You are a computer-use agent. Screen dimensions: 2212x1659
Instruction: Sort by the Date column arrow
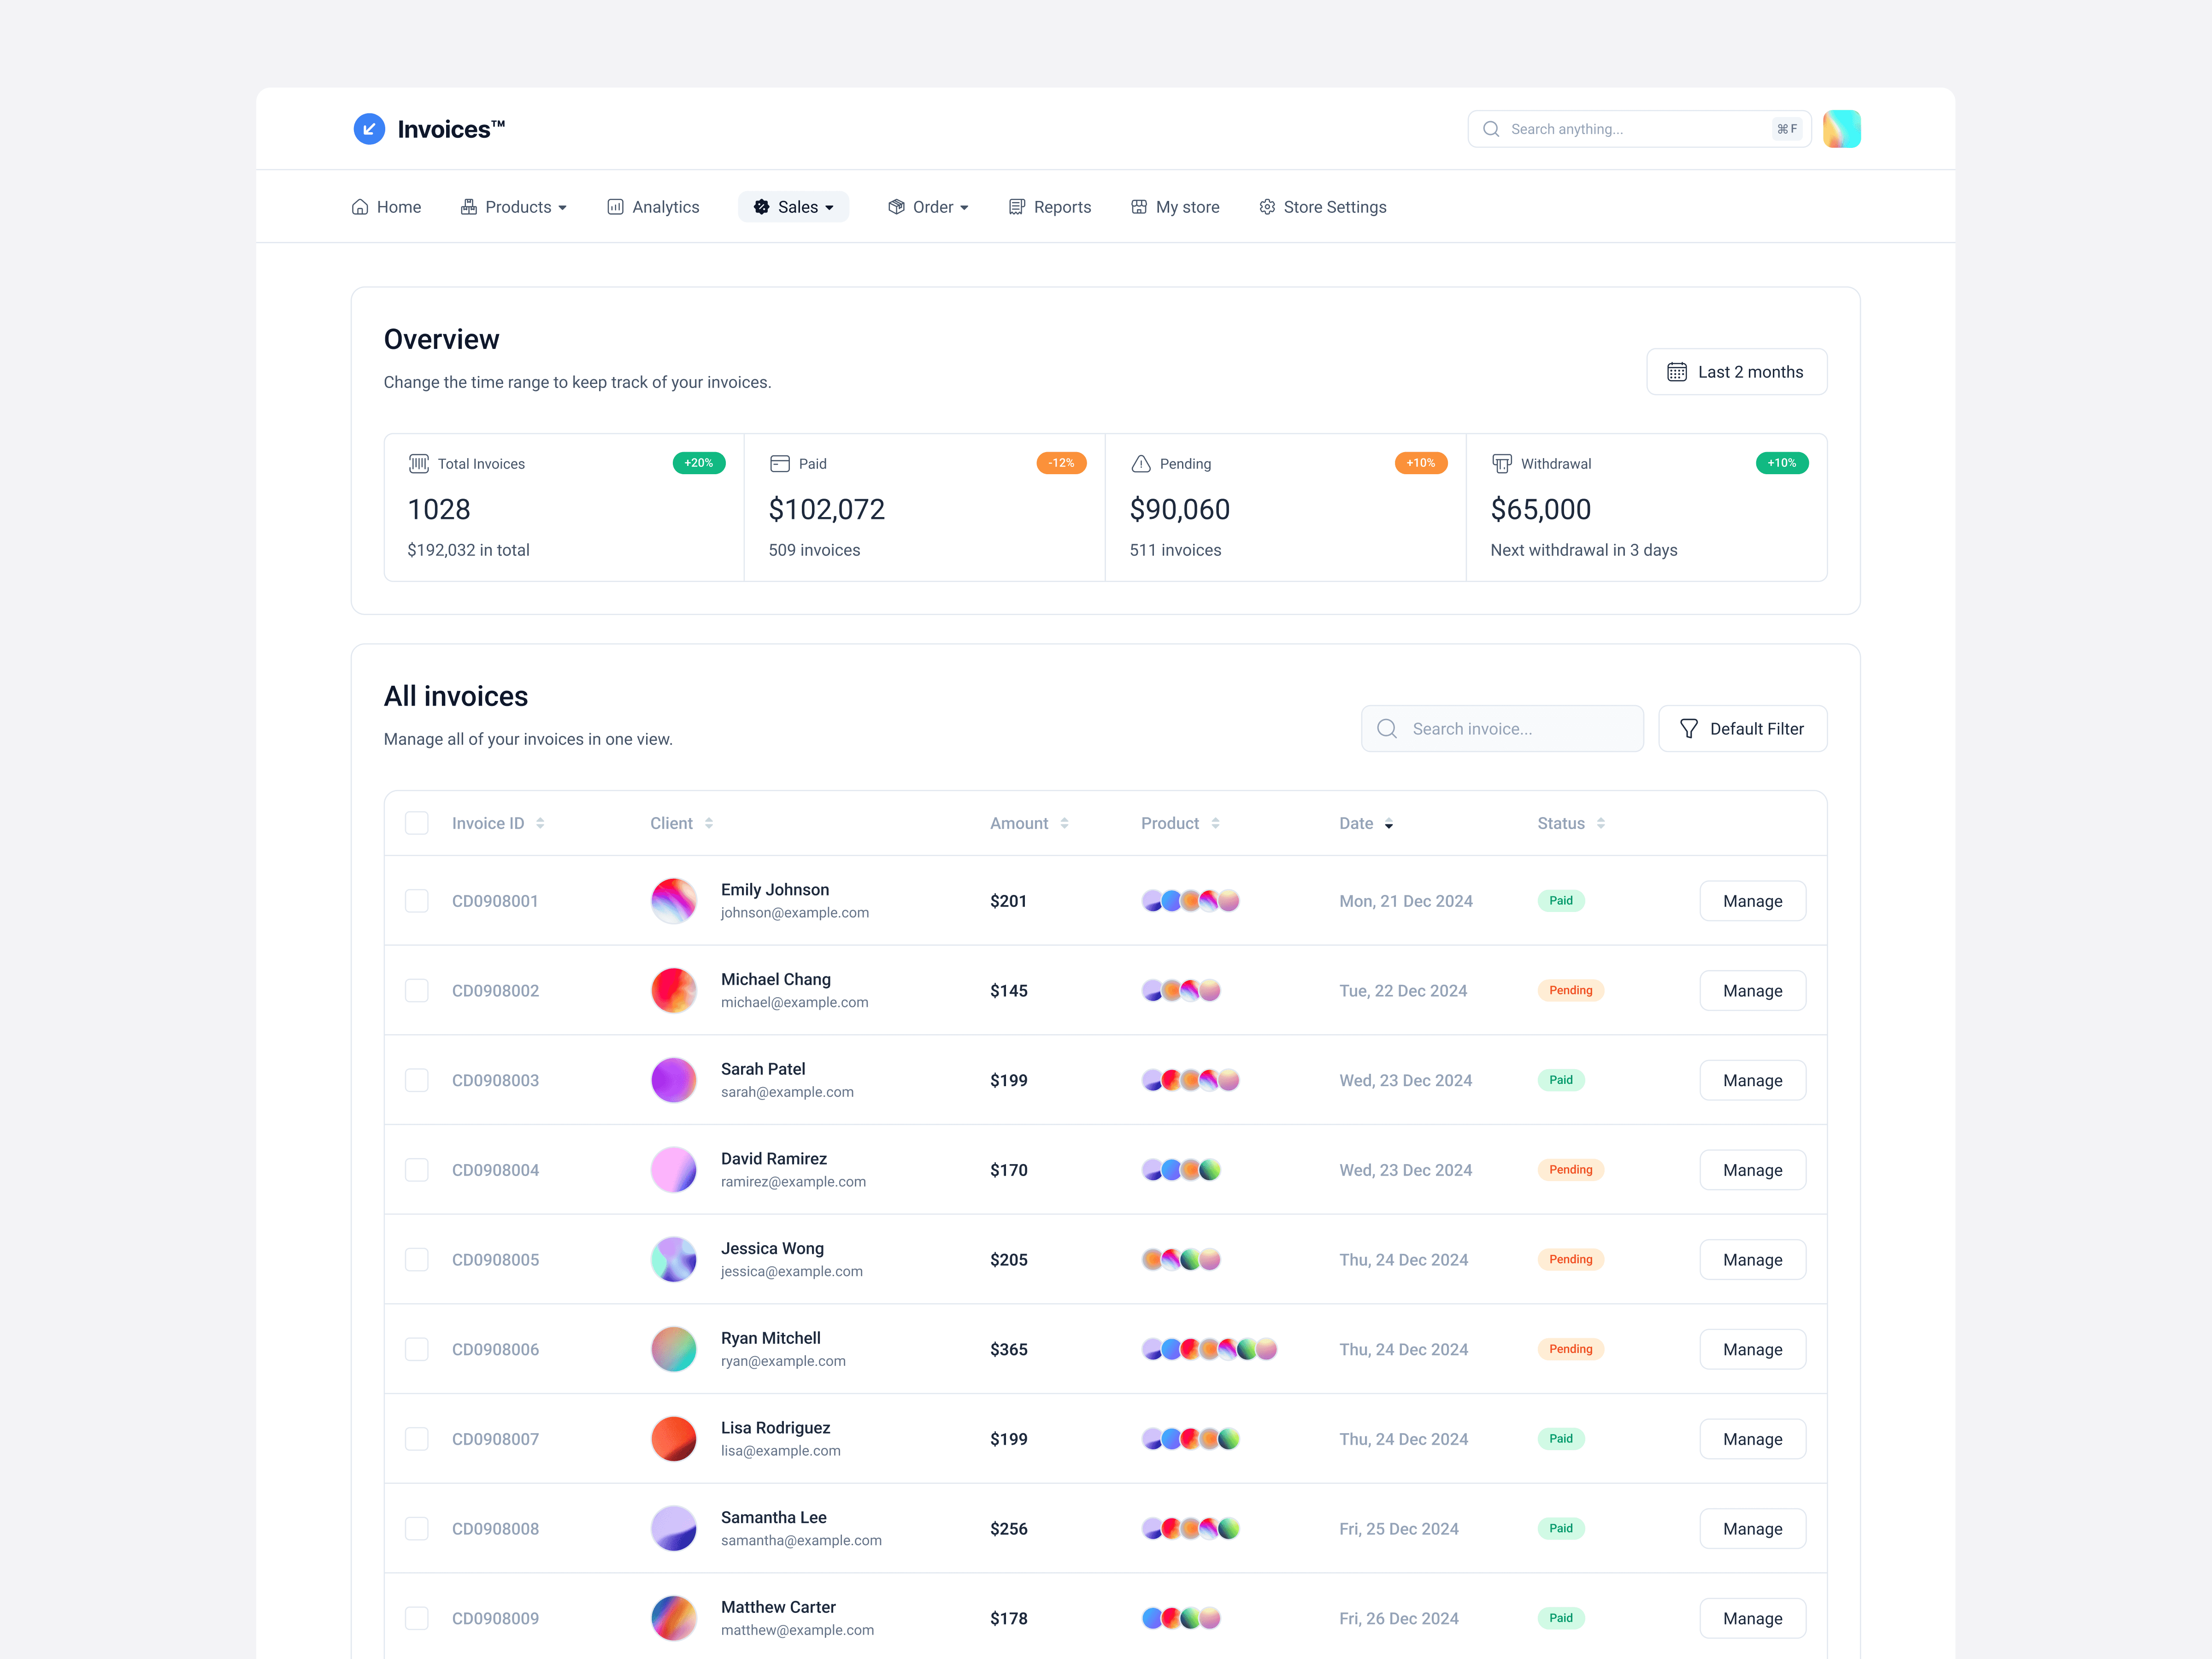coord(1388,824)
